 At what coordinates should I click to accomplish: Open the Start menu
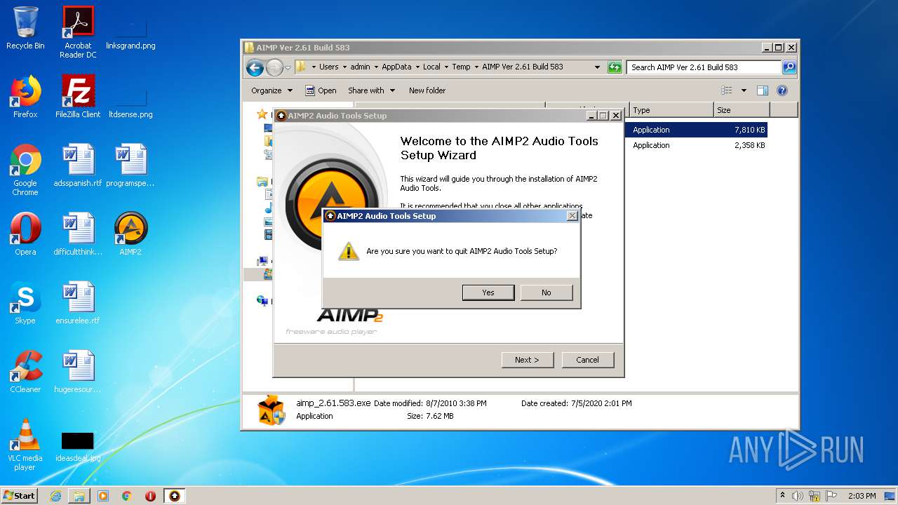(20, 496)
